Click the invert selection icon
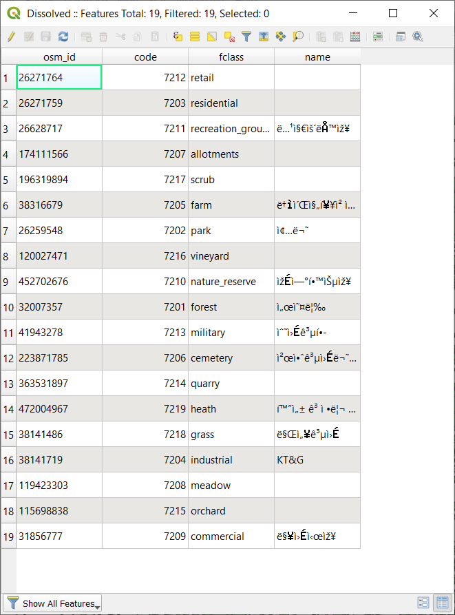 (212, 37)
